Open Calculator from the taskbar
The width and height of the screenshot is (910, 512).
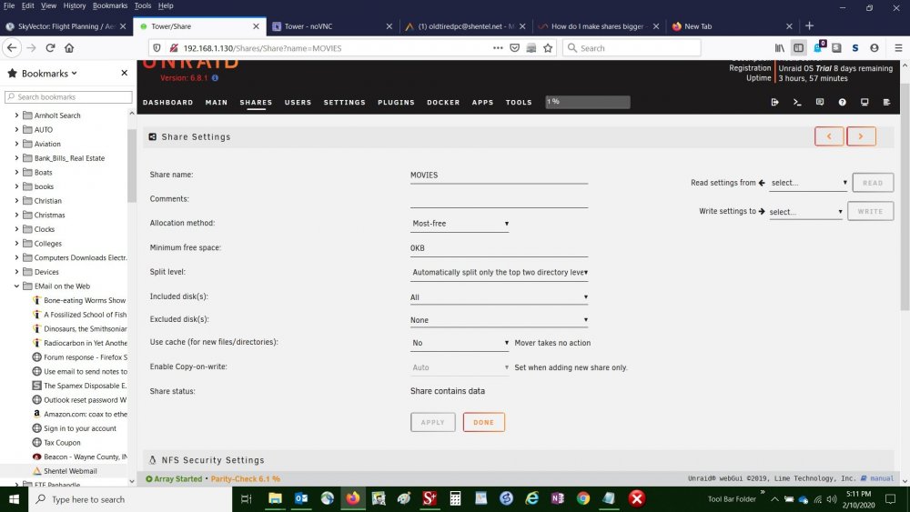tap(455, 498)
